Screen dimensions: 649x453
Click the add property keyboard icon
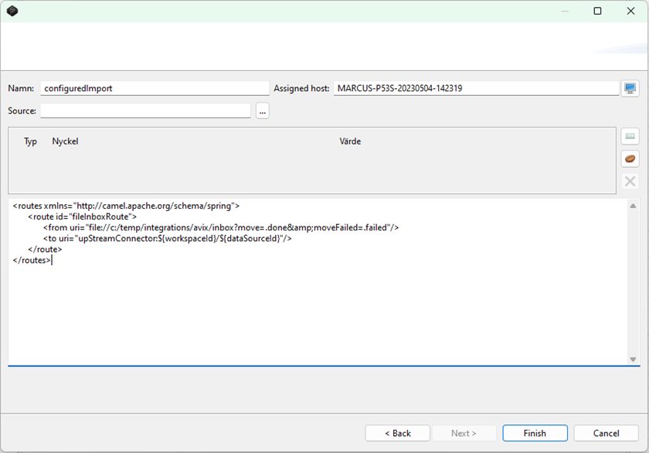[630, 137]
